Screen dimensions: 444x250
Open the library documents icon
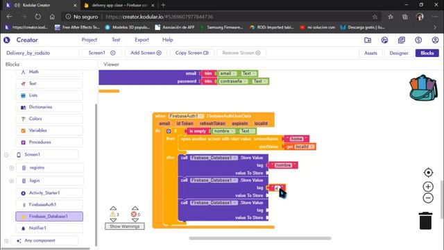click(x=402, y=40)
